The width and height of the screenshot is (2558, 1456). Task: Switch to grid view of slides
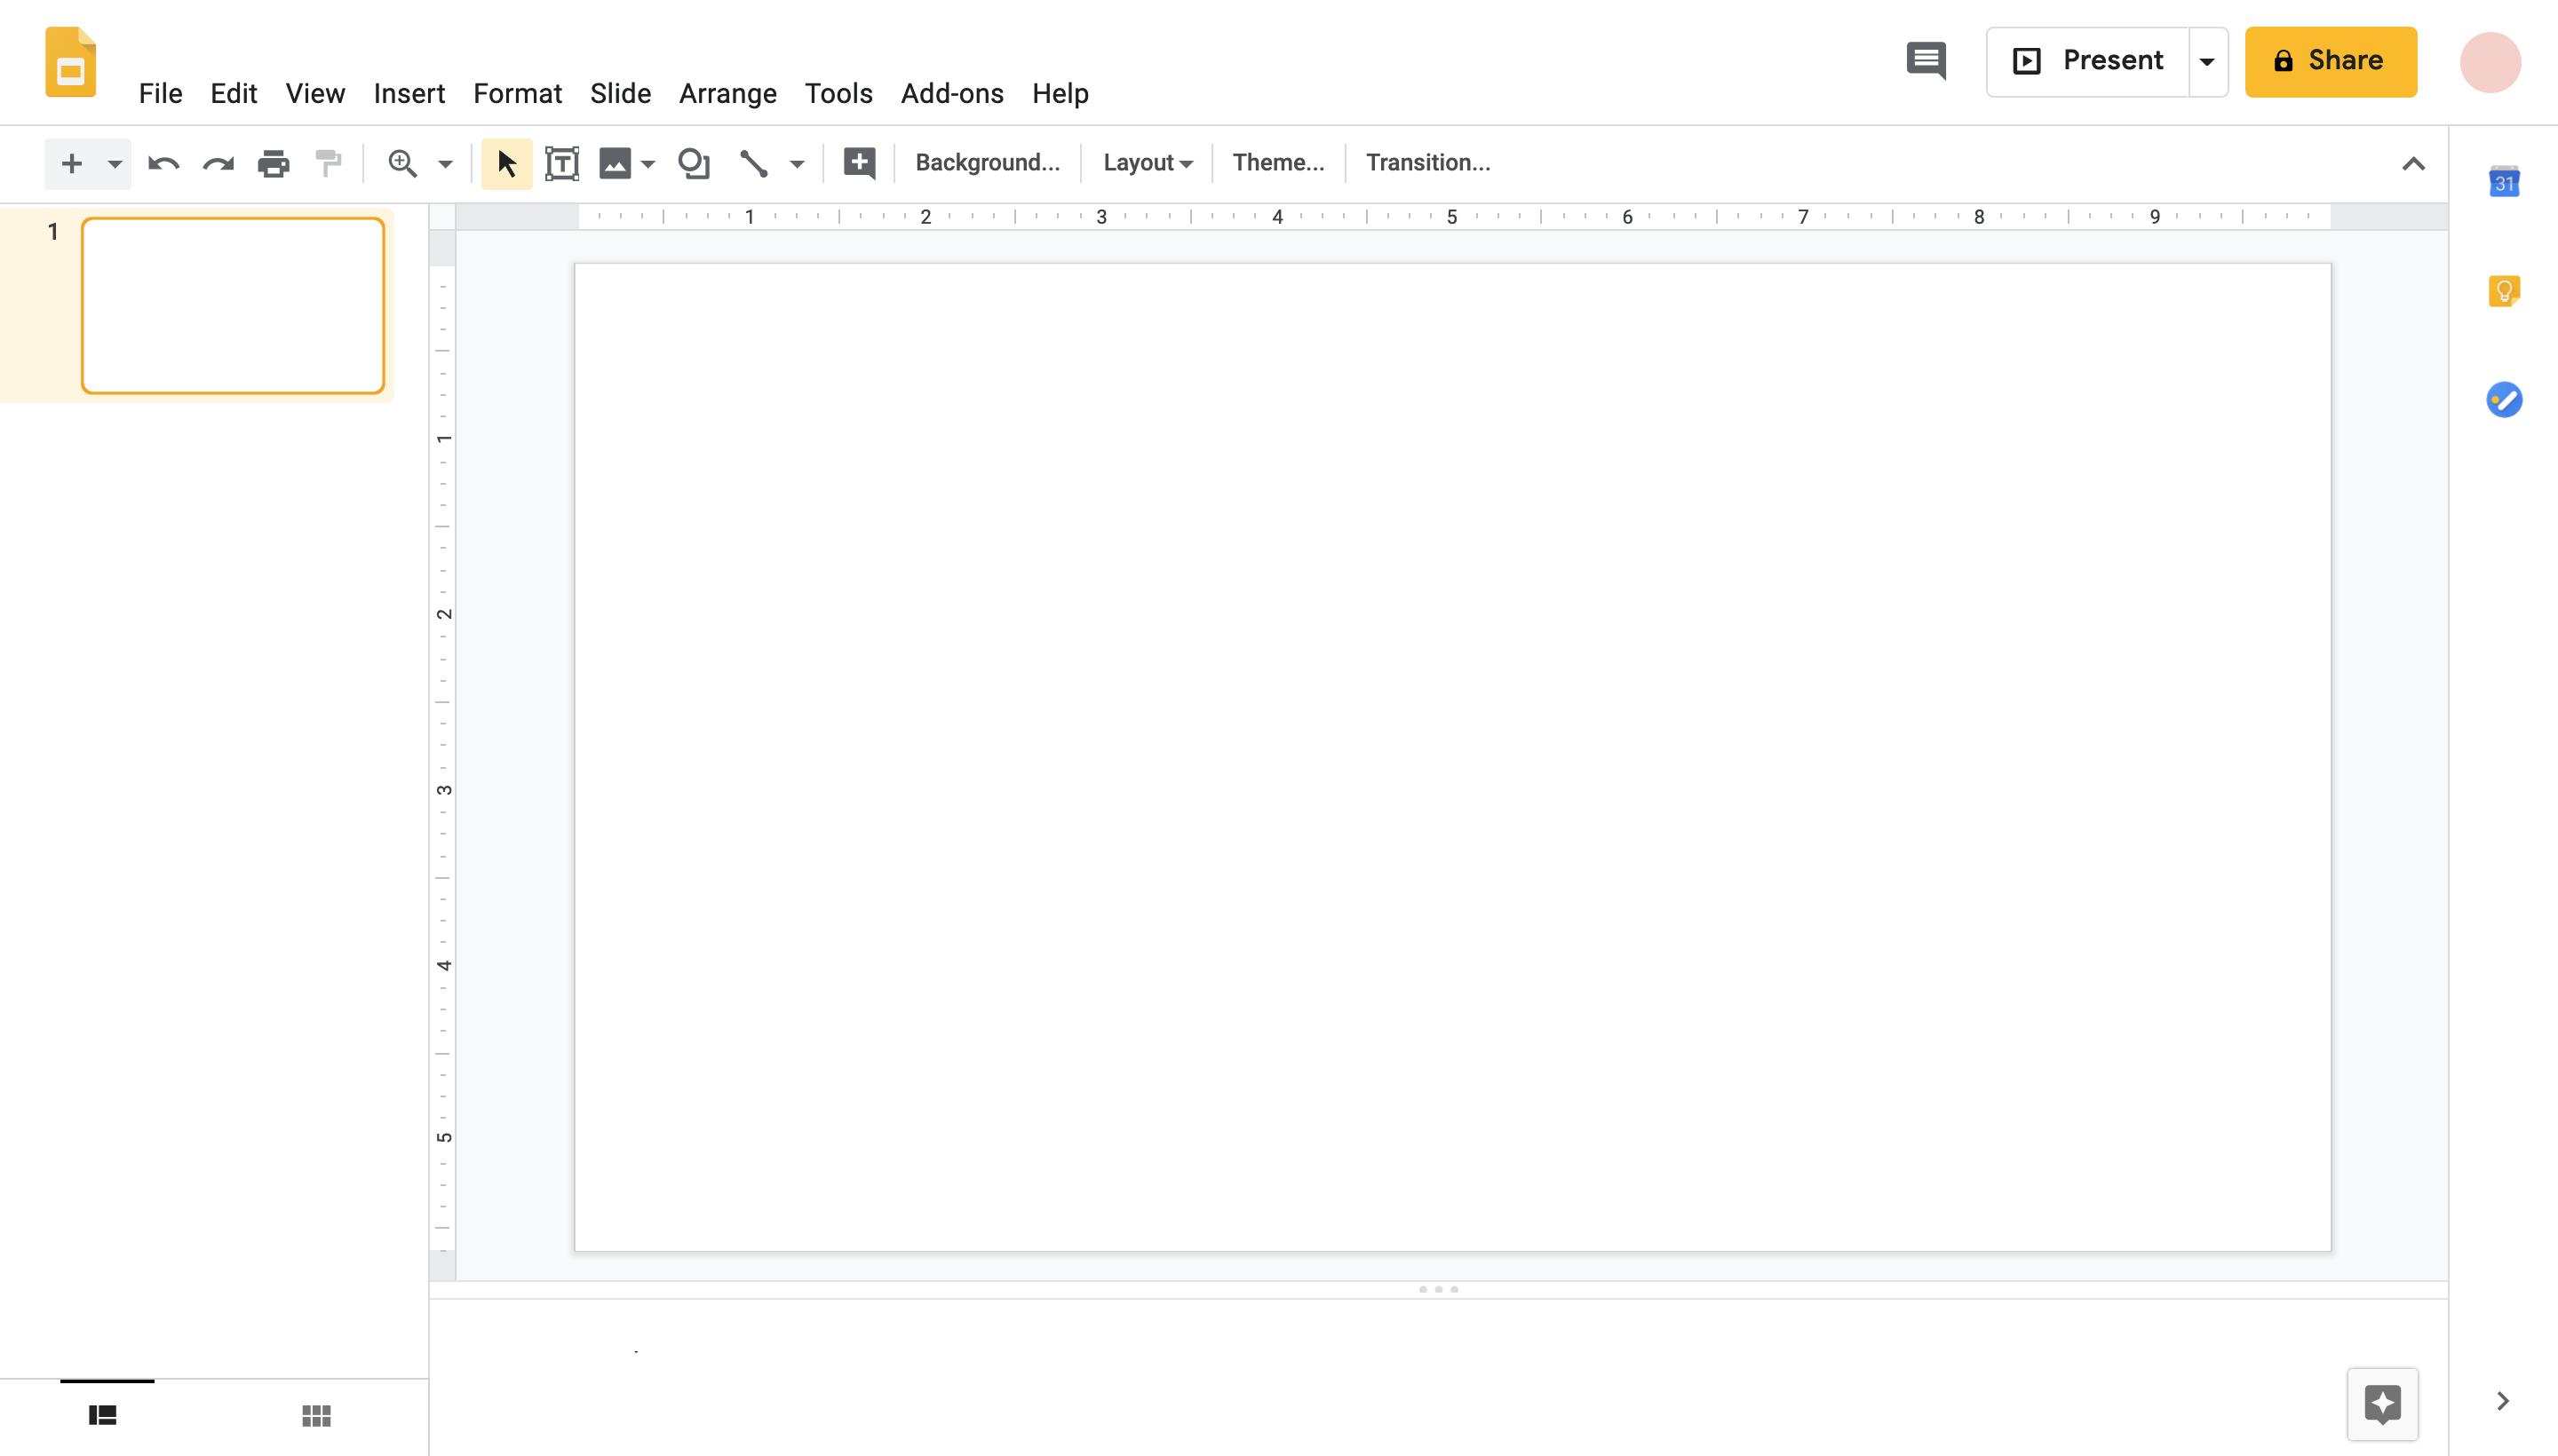click(x=316, y=1415)
